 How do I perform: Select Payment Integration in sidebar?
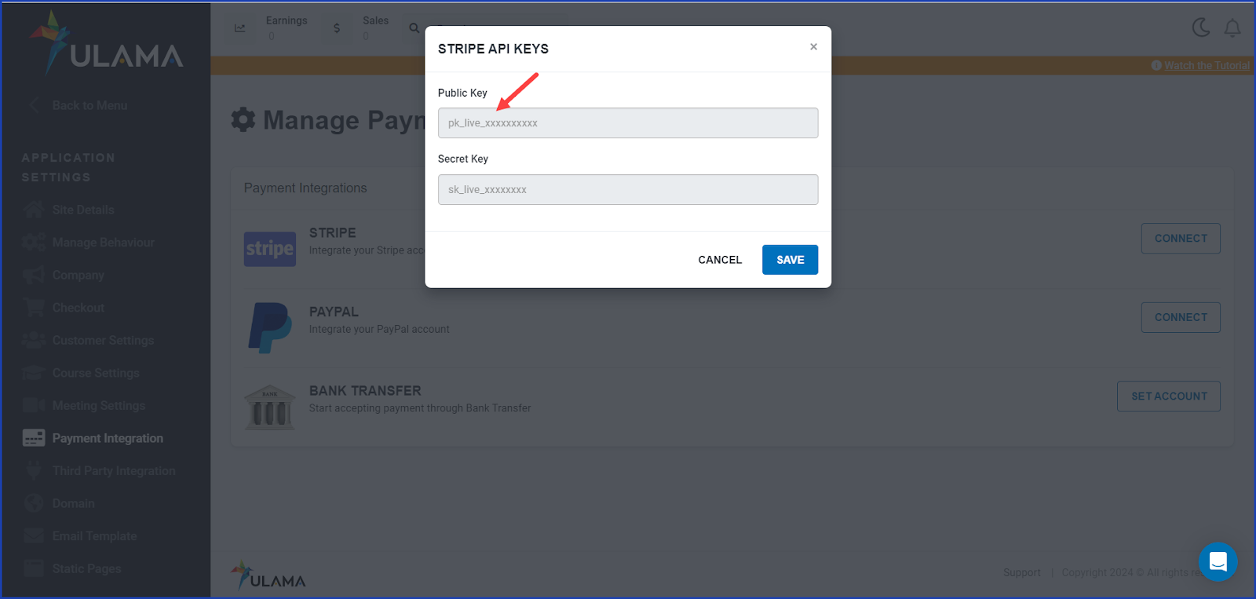point(108,438)
